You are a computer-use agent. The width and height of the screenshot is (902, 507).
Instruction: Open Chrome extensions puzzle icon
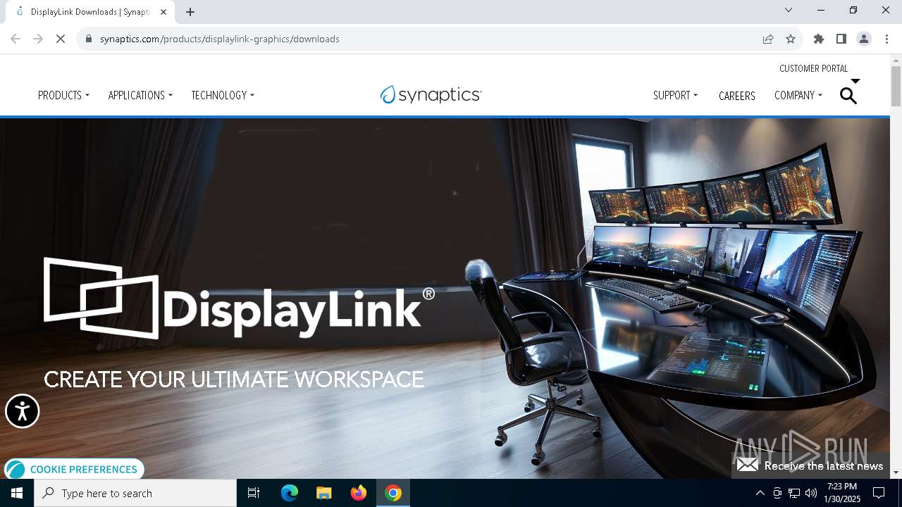819,39
